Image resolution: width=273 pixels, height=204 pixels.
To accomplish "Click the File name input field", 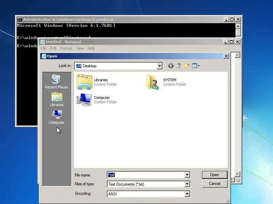I will tap(146, 175).
